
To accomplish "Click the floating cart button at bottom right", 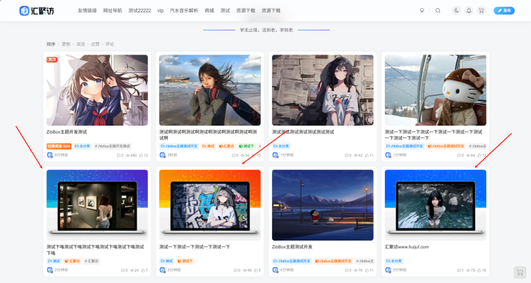I will 520,272.
